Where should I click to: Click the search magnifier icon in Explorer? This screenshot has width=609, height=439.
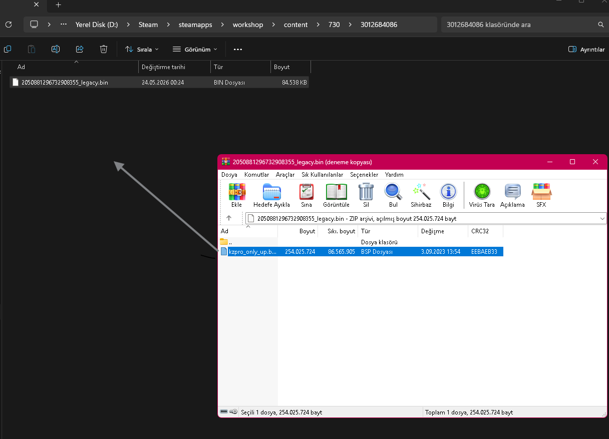pyautogui.click(x=601, y=25)
